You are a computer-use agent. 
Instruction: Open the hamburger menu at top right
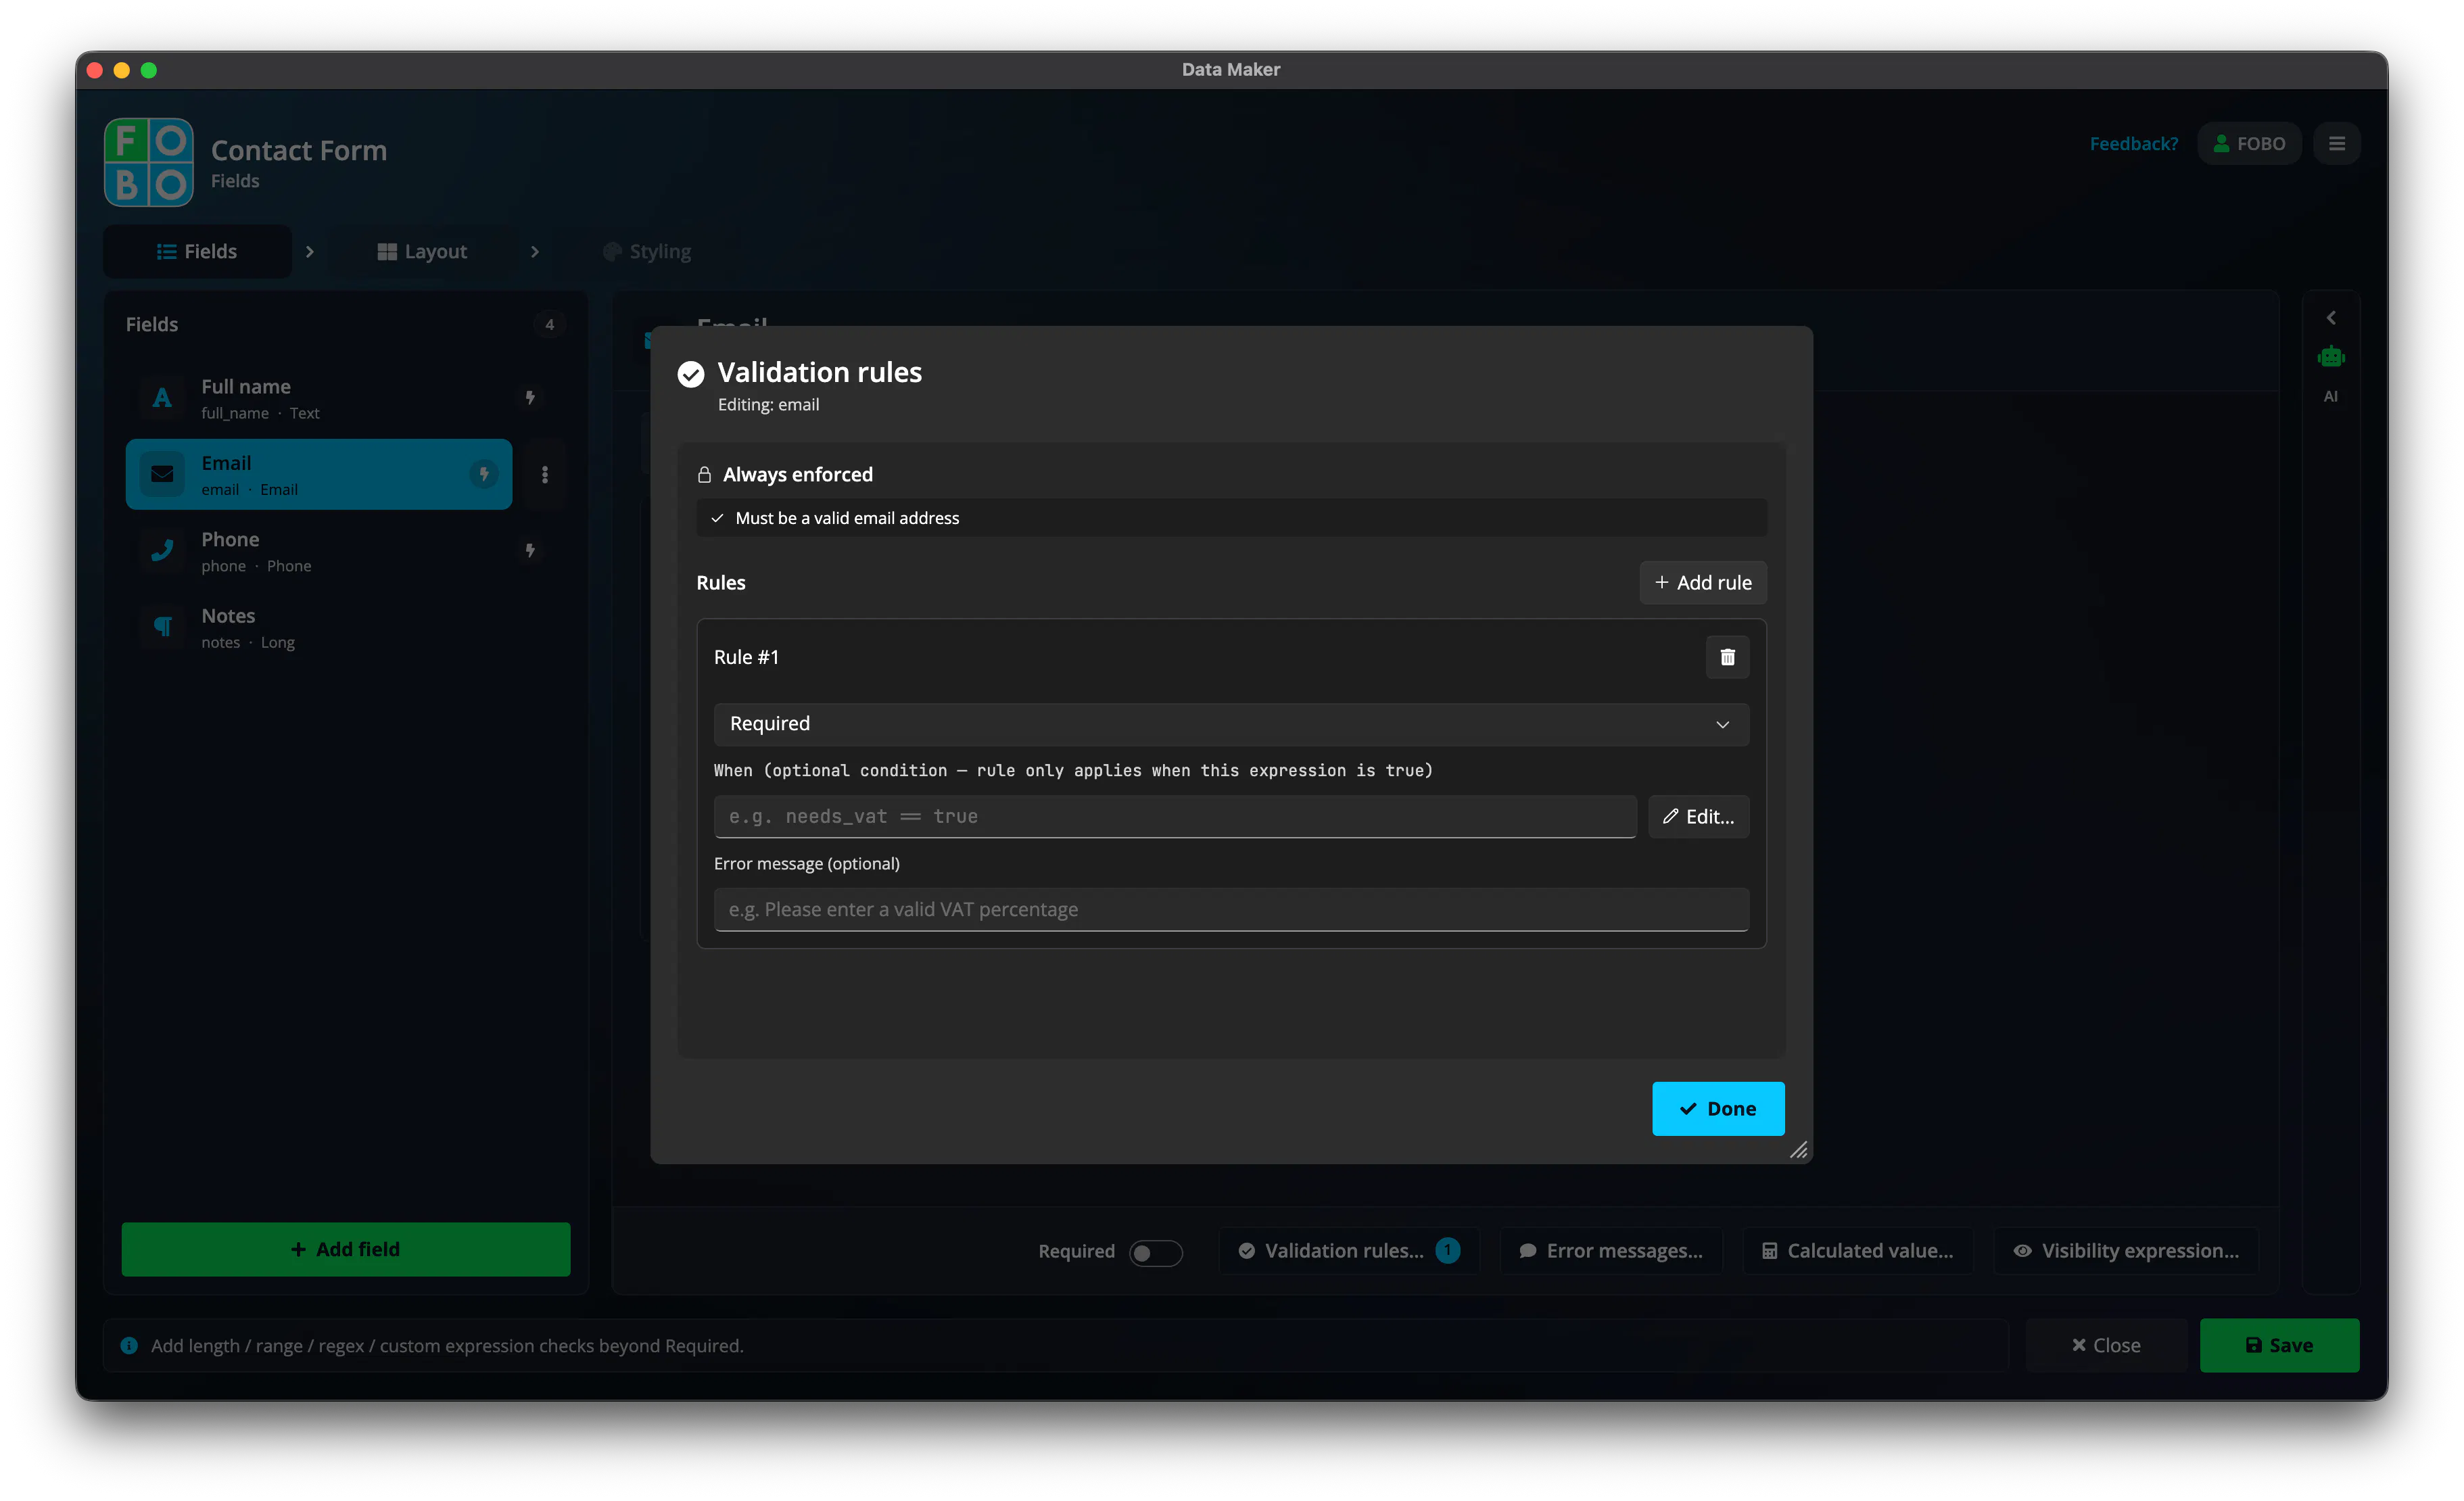tap(2337, 144)
